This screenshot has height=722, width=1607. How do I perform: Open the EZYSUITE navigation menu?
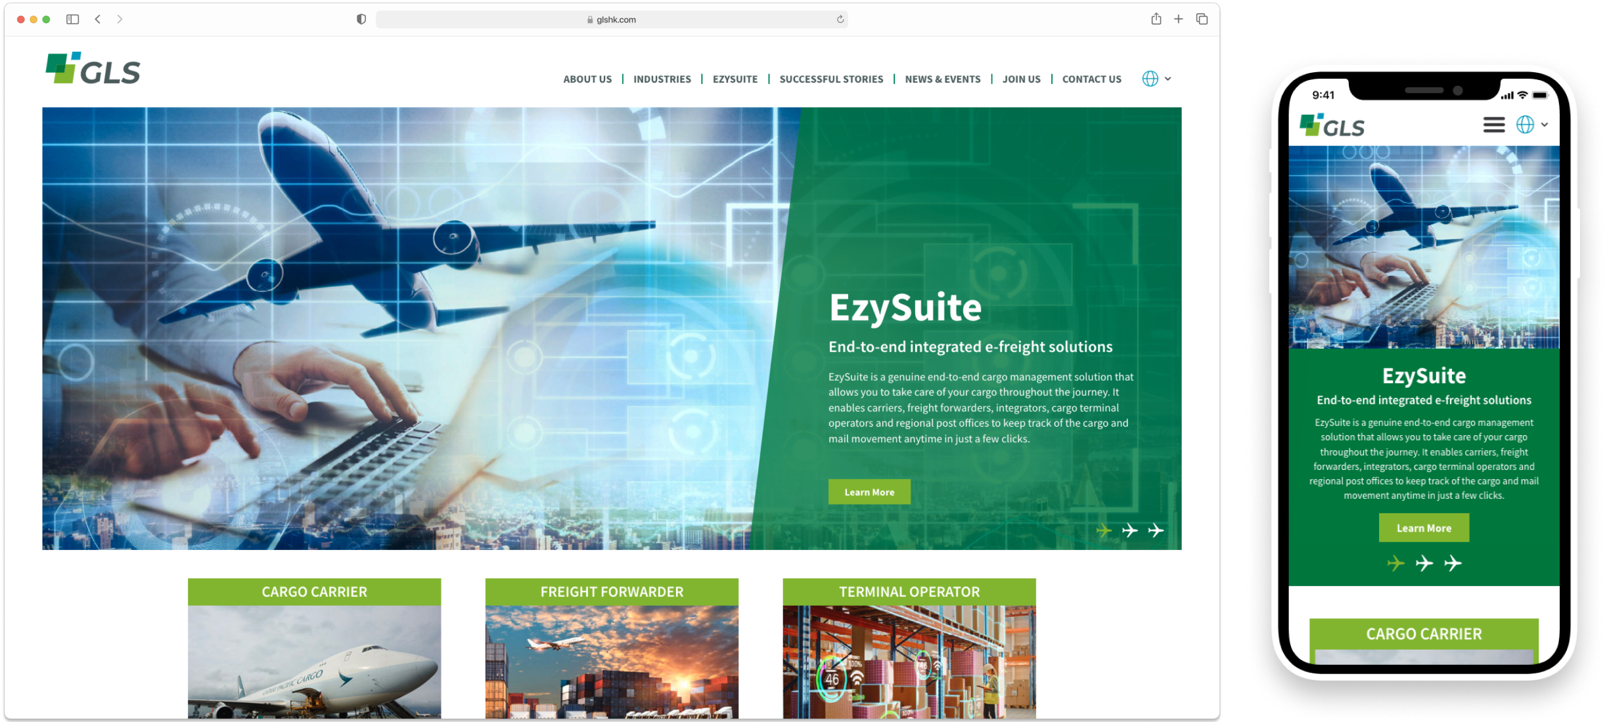(x=735, y=79)
